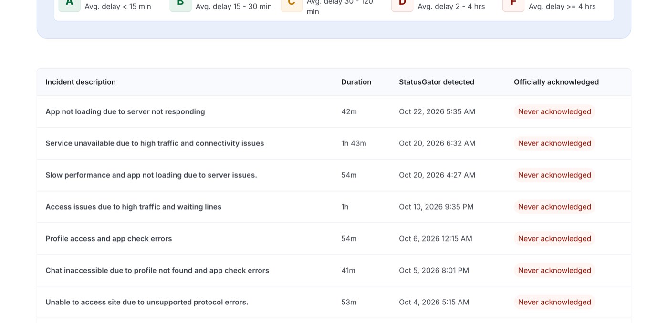Click the 'Officially acknowledged' column header
Screen dimensions: 668x323
click(x=556, y=82)
